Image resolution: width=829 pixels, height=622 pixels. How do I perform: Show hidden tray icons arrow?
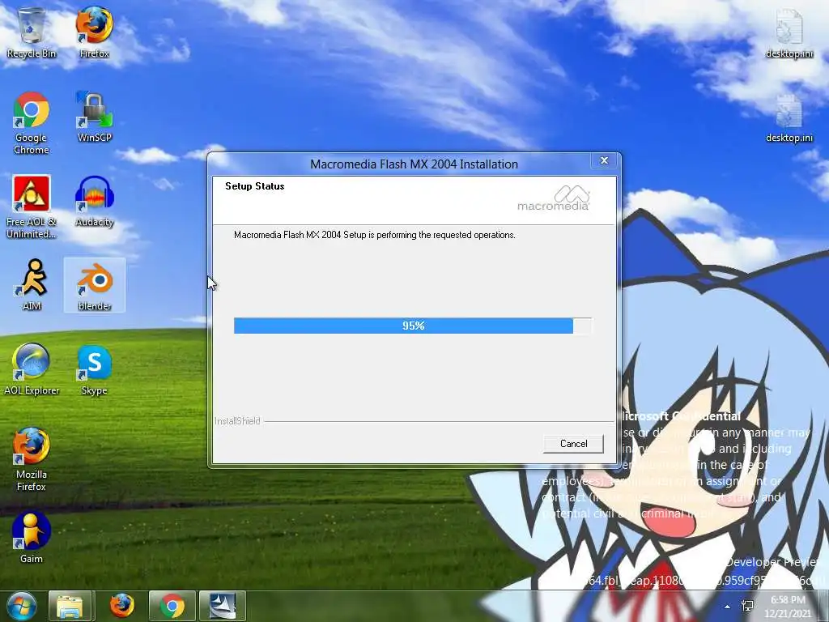coord(728,607)
